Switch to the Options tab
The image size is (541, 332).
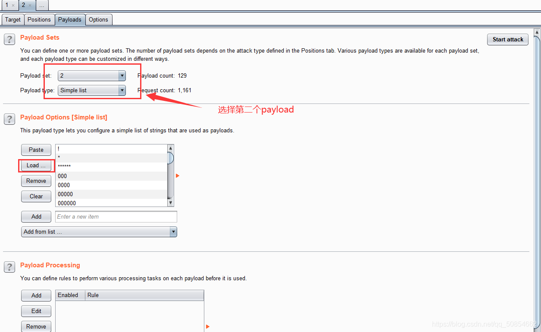pyautogui.click(x=99, y=19)
